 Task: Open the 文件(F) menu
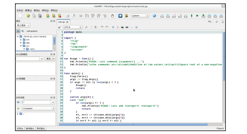pyautogui.click(x=20, y=10)
